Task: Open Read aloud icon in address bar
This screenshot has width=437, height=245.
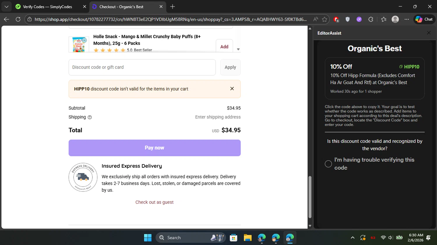Action: click(x=316, y=19)
